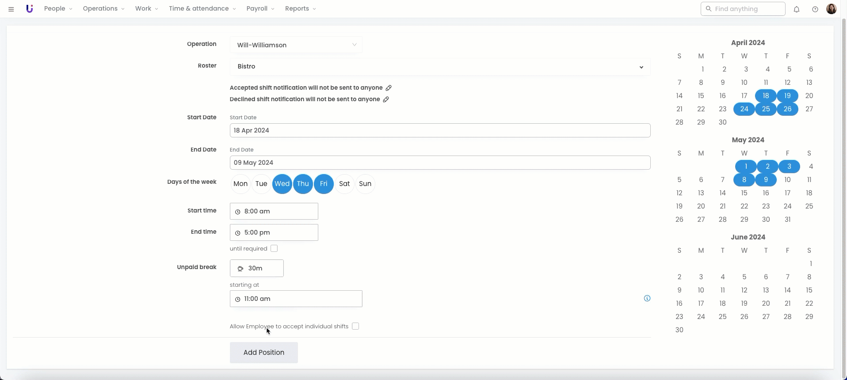Click the purple U home logo

[x=30, y=9]
